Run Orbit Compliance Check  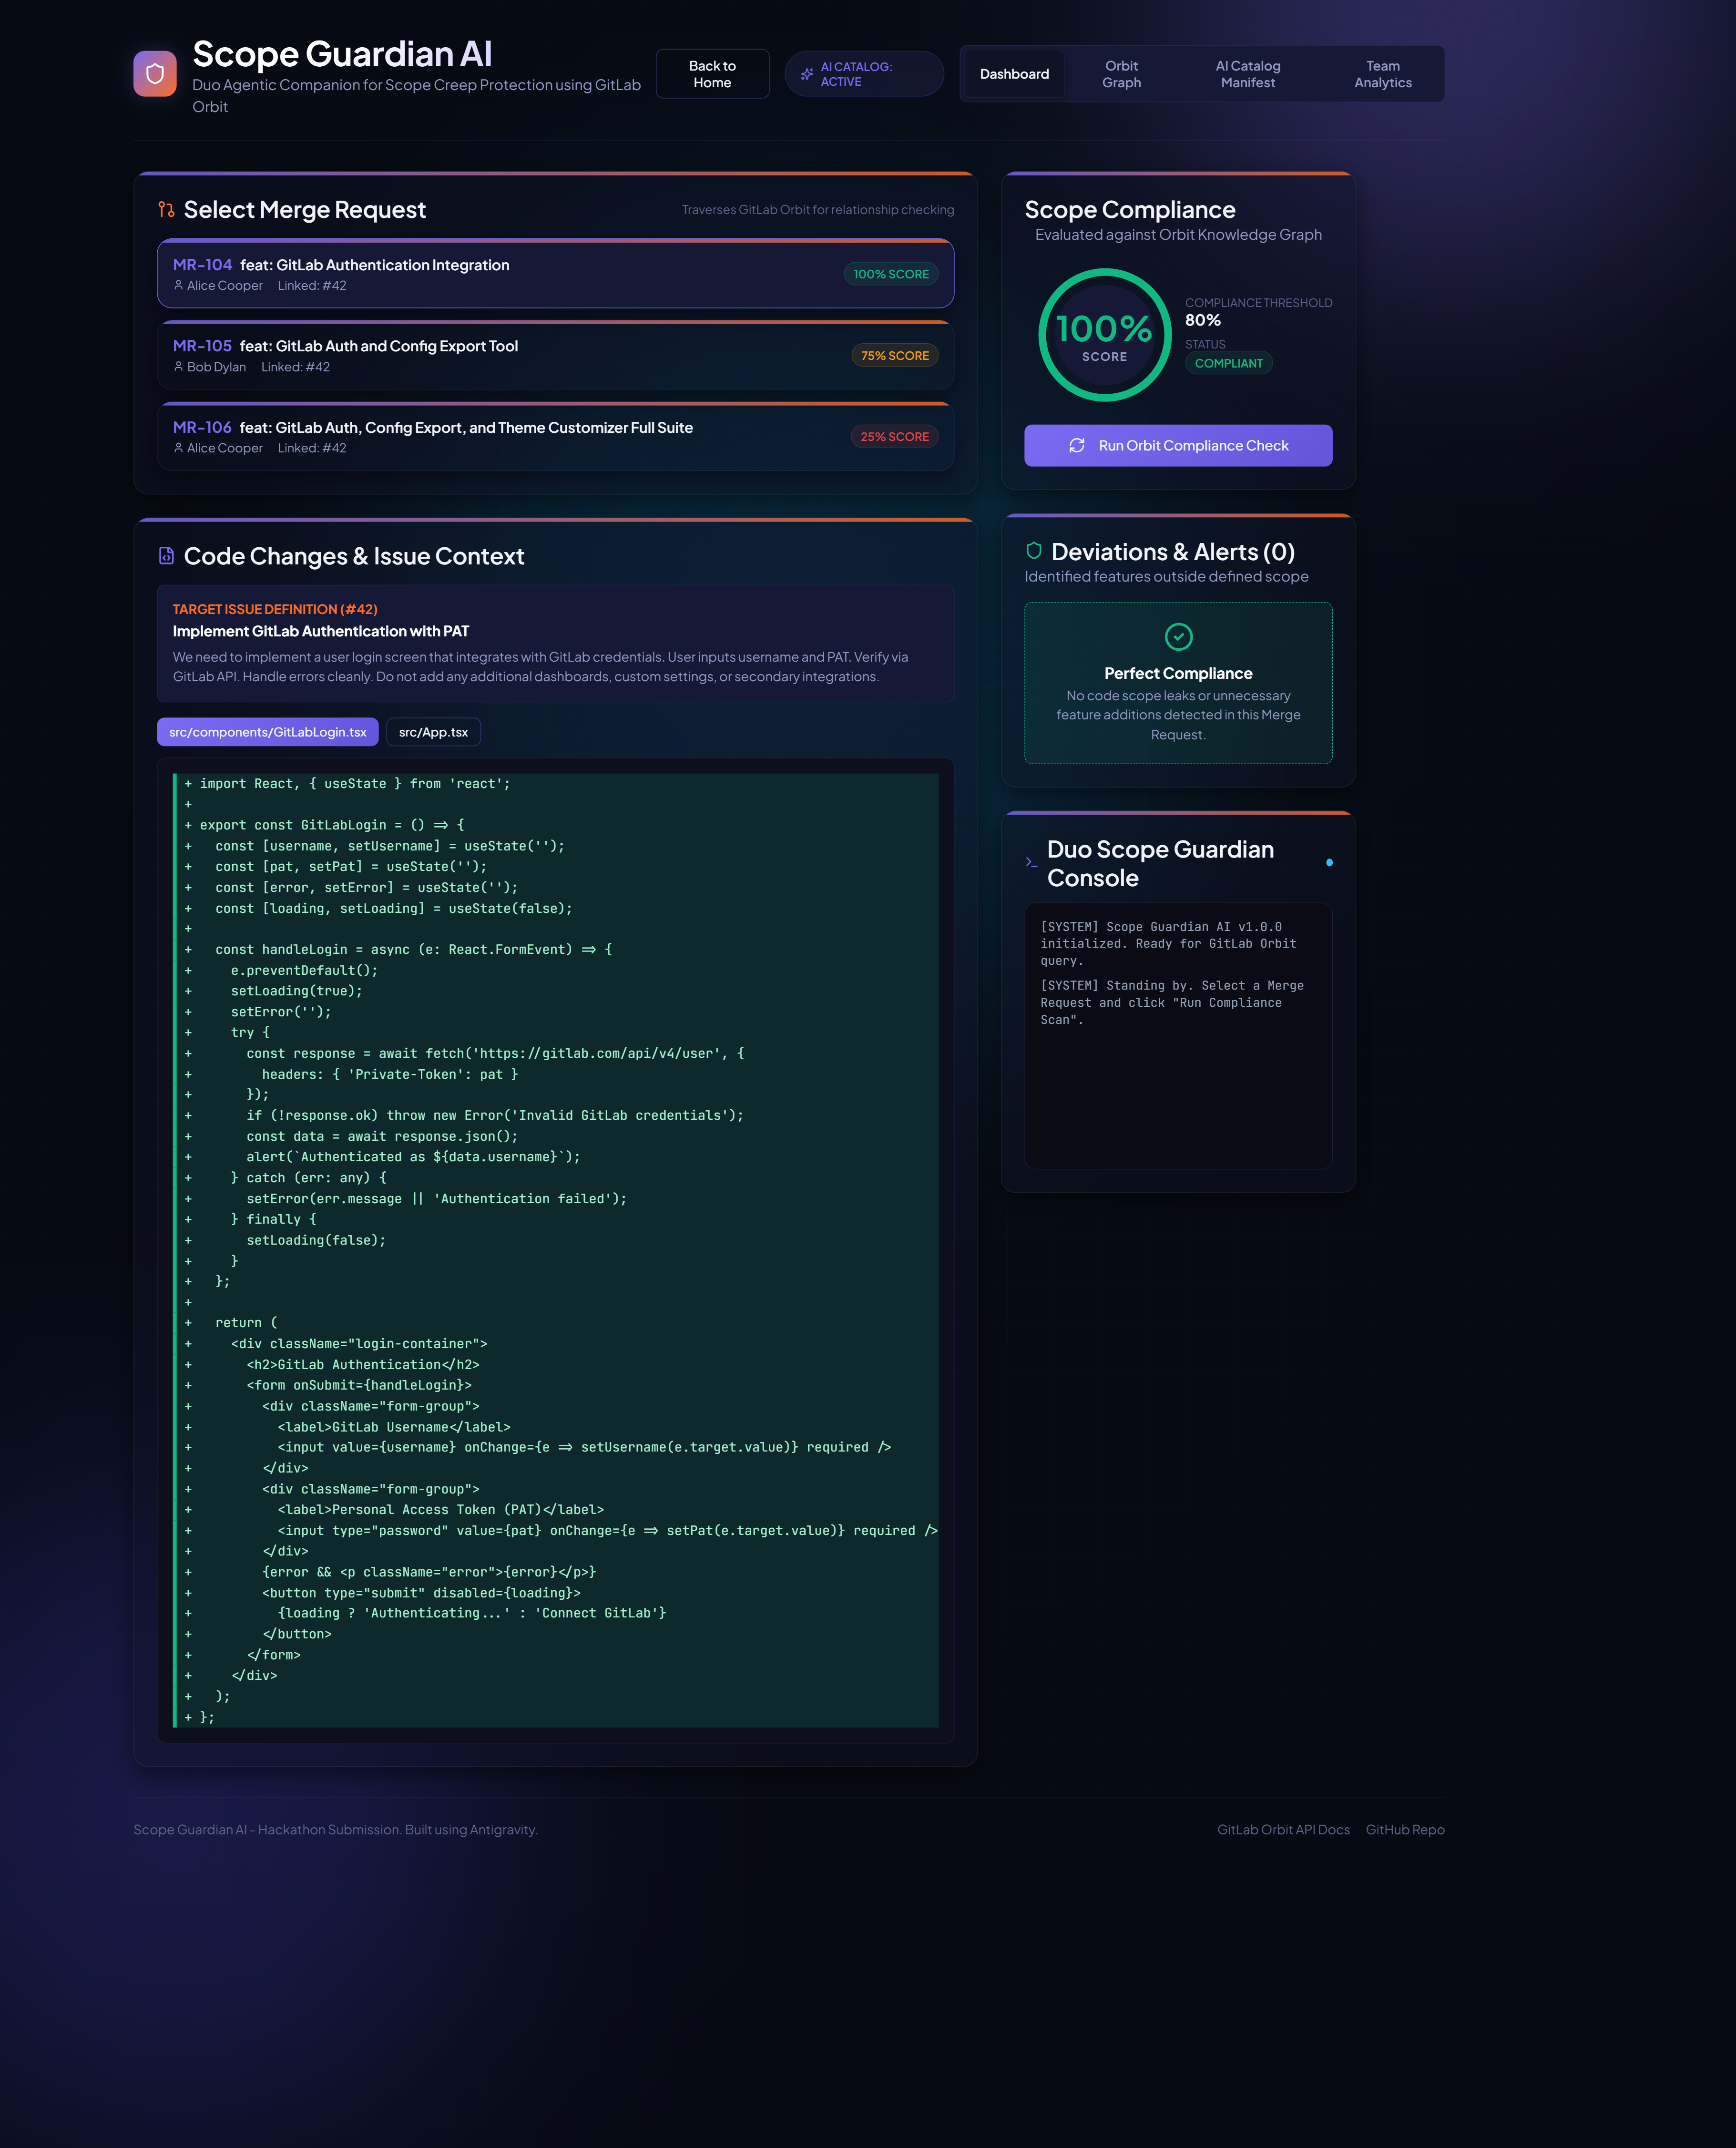click(x=1178, y=445)
